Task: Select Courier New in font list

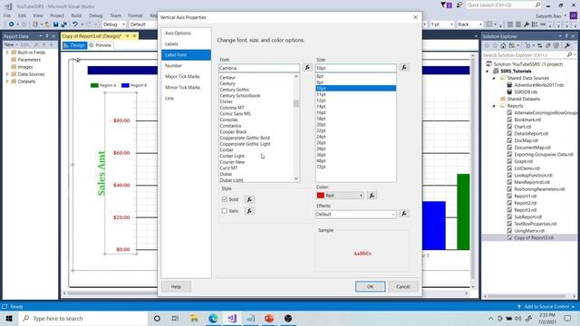Action: point(232,162)
